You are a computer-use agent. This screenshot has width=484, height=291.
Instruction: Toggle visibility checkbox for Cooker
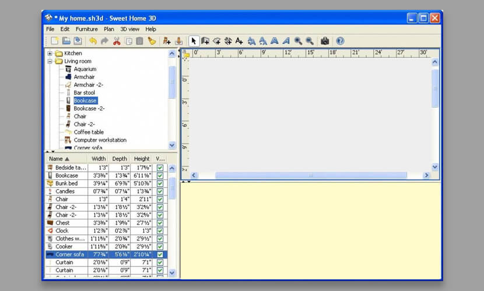[x=160, y=247]
